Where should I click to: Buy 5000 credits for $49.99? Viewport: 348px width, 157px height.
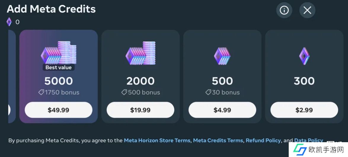coord(58,110)
